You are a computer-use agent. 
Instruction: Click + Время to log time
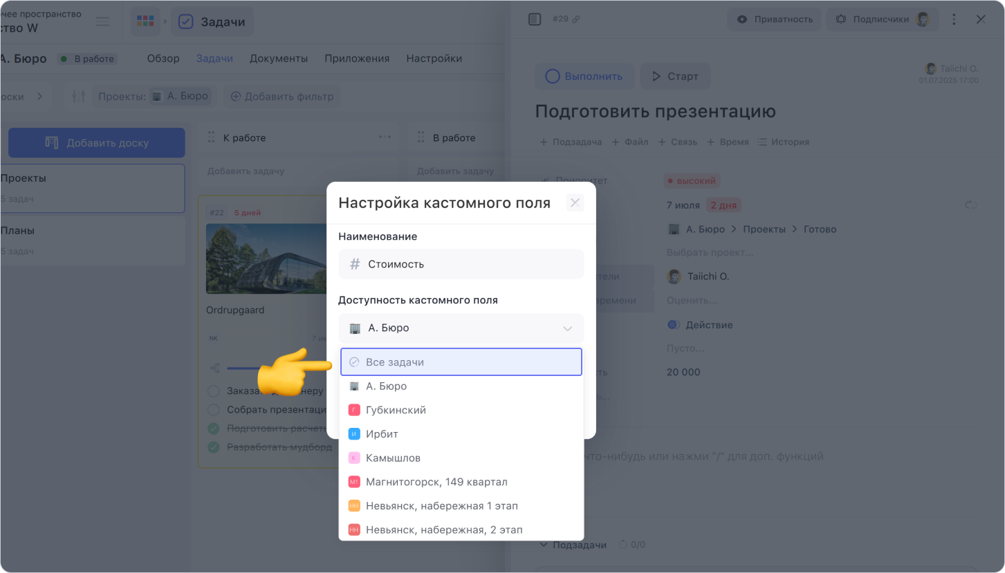tap(727, 142)
